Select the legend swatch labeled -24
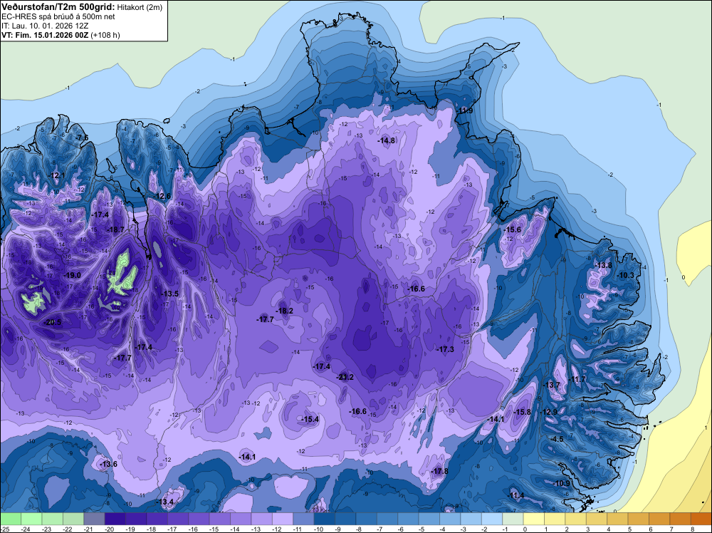Viewport: 712px width, 533px height. (31, 519)
